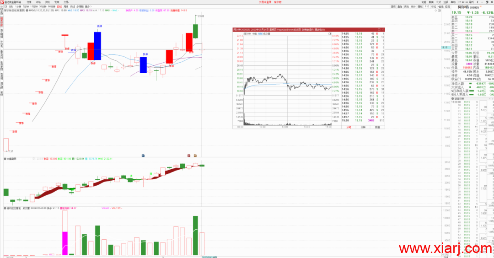
Task: Click the 23.66 high price marker on chart
Action: point(201,16)
